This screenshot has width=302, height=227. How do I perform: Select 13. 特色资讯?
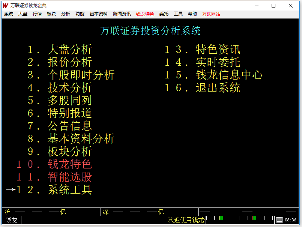(x=203, y=50)
